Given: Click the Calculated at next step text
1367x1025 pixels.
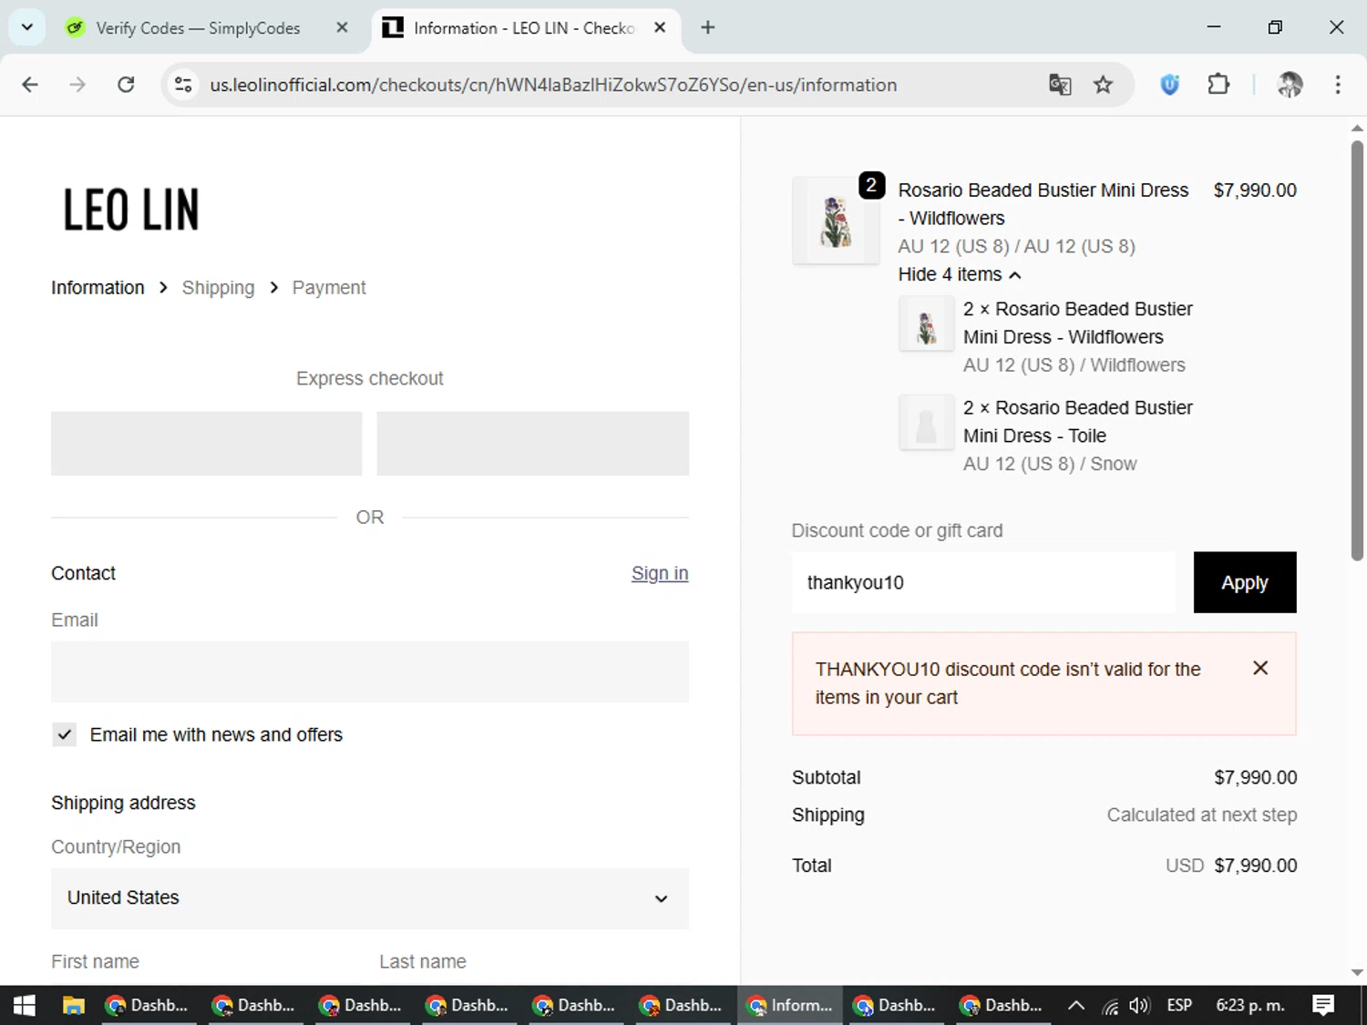Looking at the screenshot, I should point(1202,815).
